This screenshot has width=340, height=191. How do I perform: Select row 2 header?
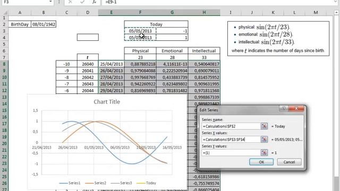(4, 24)
